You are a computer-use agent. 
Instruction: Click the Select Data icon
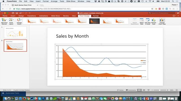142,21
